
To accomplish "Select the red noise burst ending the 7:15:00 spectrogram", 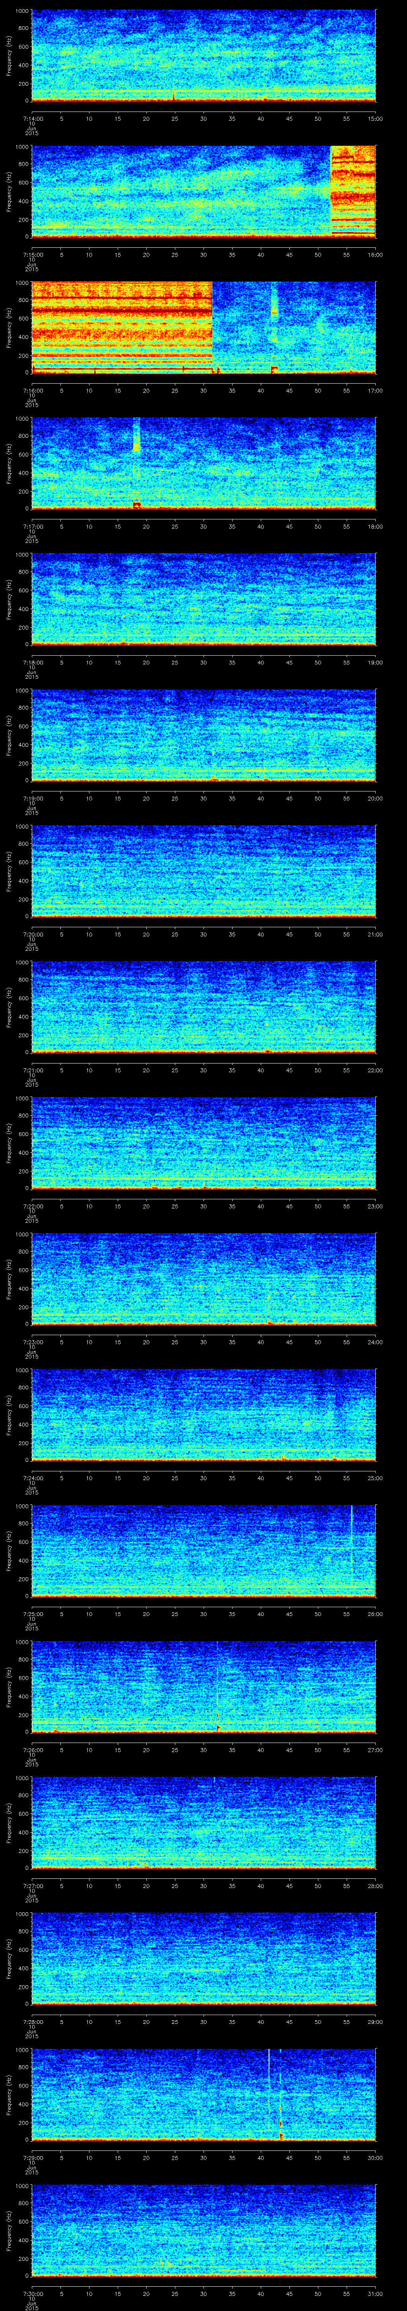I will [353, 191].
